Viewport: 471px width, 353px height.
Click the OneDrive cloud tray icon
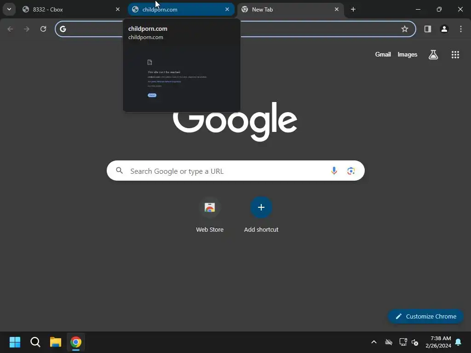(x=389, y=342)
